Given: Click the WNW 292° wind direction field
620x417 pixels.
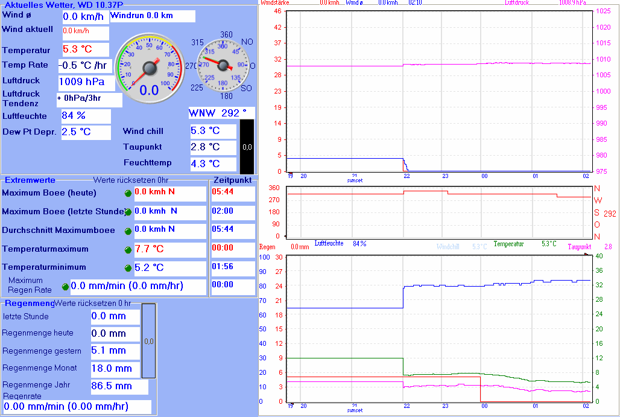Looking at the screenshot, I should (x=221, y=113).
